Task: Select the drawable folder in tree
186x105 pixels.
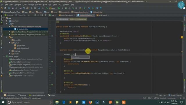Action: pos(17,40)
